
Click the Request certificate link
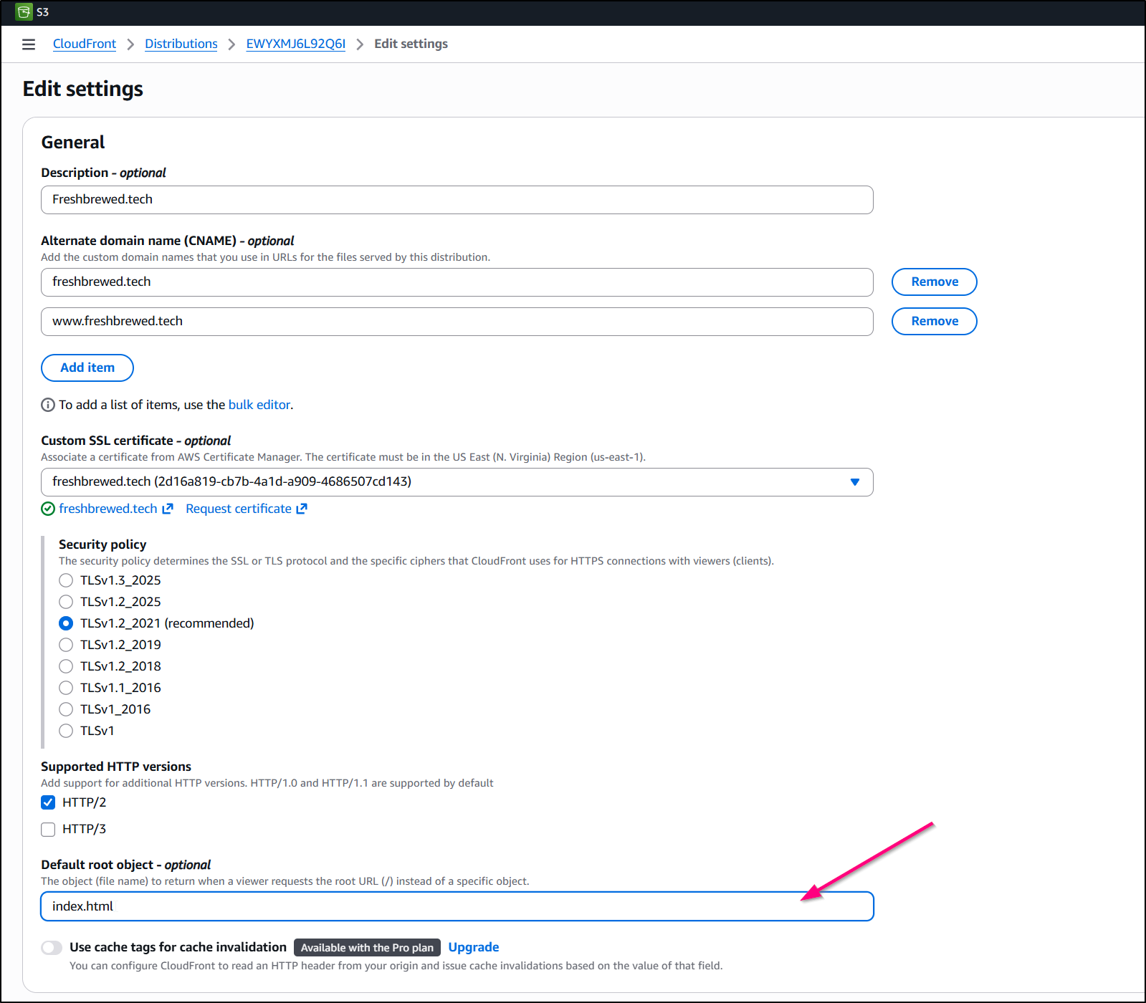click(x=239, y=509)
